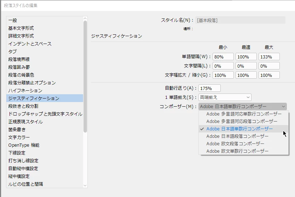
Task: Open 基本文字形式 settings category
Action: pyautogui.click(x=45, y=28)
